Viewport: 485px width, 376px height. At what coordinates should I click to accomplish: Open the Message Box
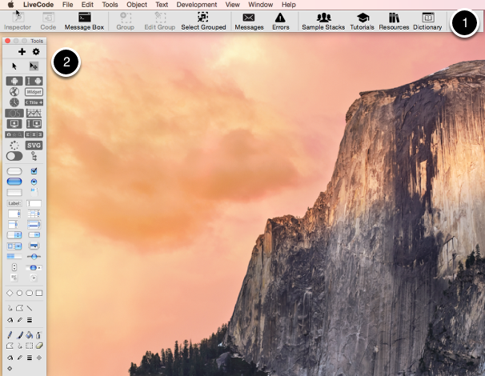tap(84, 21)
